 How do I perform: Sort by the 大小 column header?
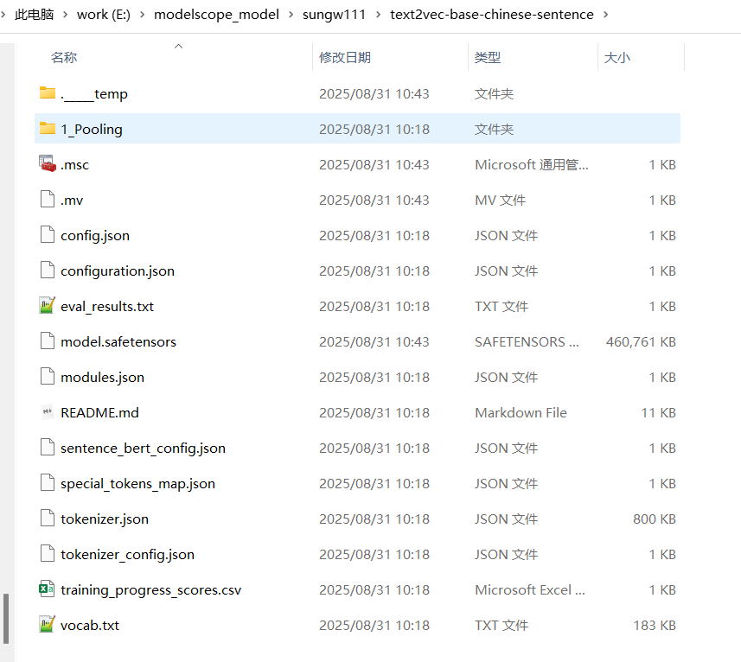click(x=617, y=58)
